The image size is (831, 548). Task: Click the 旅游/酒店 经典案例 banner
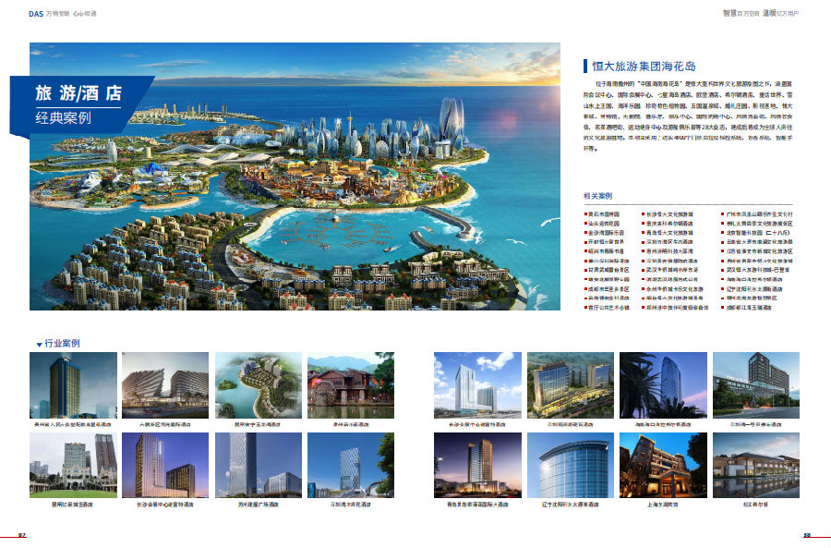[x=78, y=104]
